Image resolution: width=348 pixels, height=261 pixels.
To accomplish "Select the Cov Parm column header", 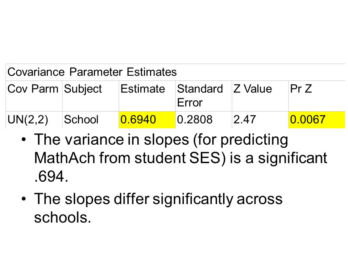I will point(33,89).
